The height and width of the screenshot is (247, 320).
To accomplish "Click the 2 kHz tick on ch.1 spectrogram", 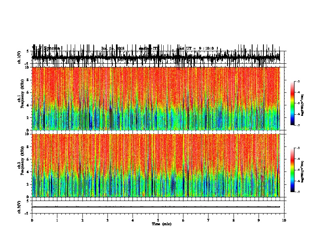I will (28, 118).
